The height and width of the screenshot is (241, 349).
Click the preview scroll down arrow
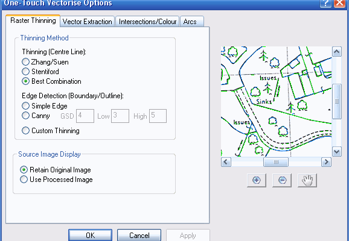pyautogui.click(x=336, y=152)
